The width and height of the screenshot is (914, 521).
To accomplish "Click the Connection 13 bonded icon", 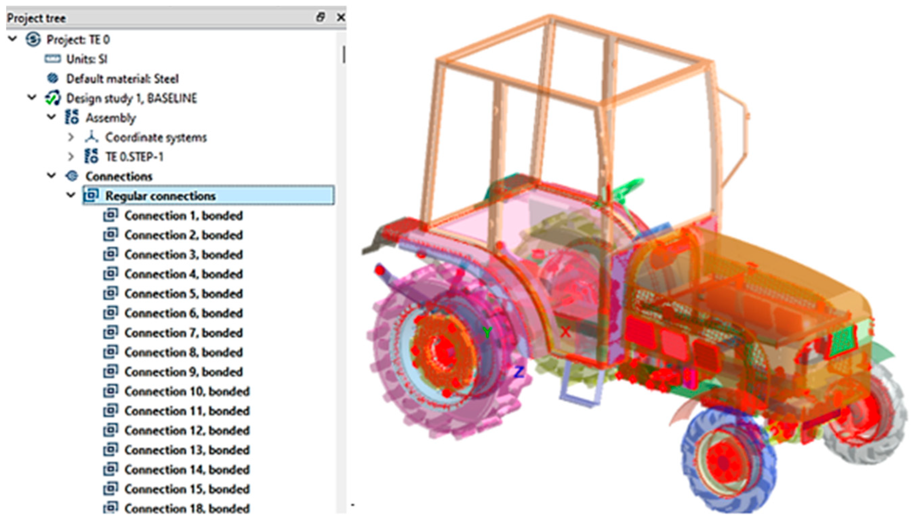I will [110, 450].
